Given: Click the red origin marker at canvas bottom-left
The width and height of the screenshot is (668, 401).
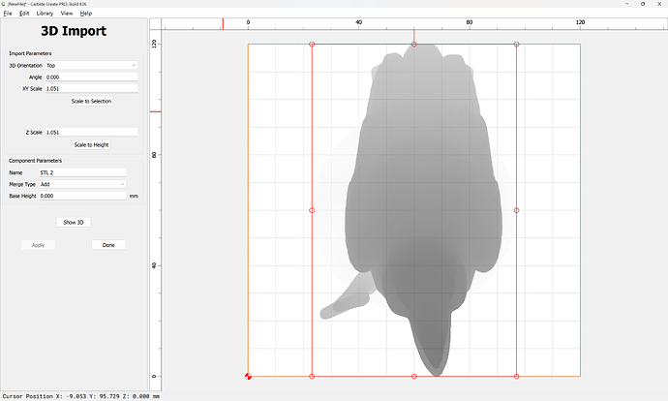Looking at the screenshot, I should 249,376.
